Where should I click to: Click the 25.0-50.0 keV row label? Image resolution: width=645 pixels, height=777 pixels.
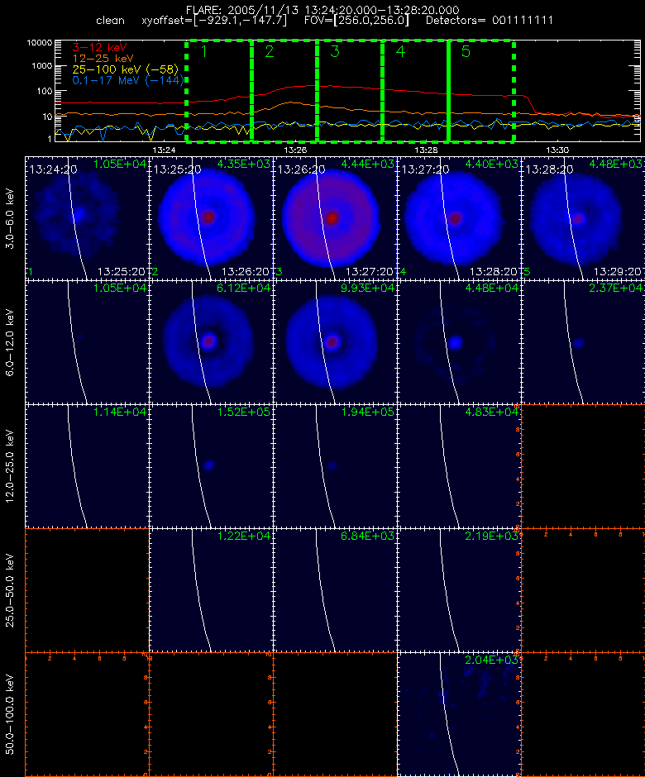(10, 590)
